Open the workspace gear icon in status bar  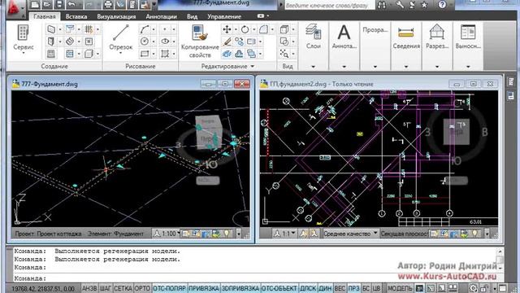pyautogui.click(x=473, y=288)
